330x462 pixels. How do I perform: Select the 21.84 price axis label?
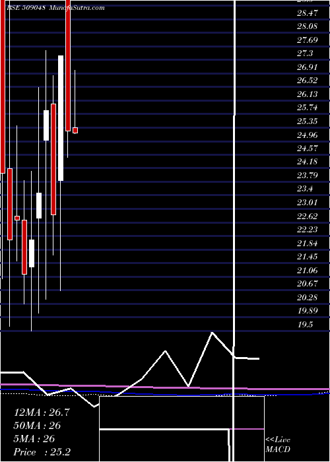coord(308,244)
